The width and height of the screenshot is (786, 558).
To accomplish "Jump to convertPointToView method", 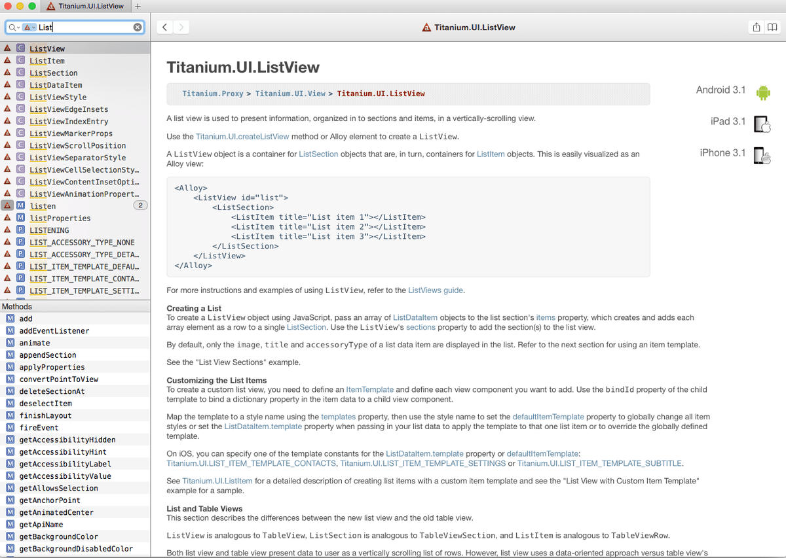I will [75, 379].
